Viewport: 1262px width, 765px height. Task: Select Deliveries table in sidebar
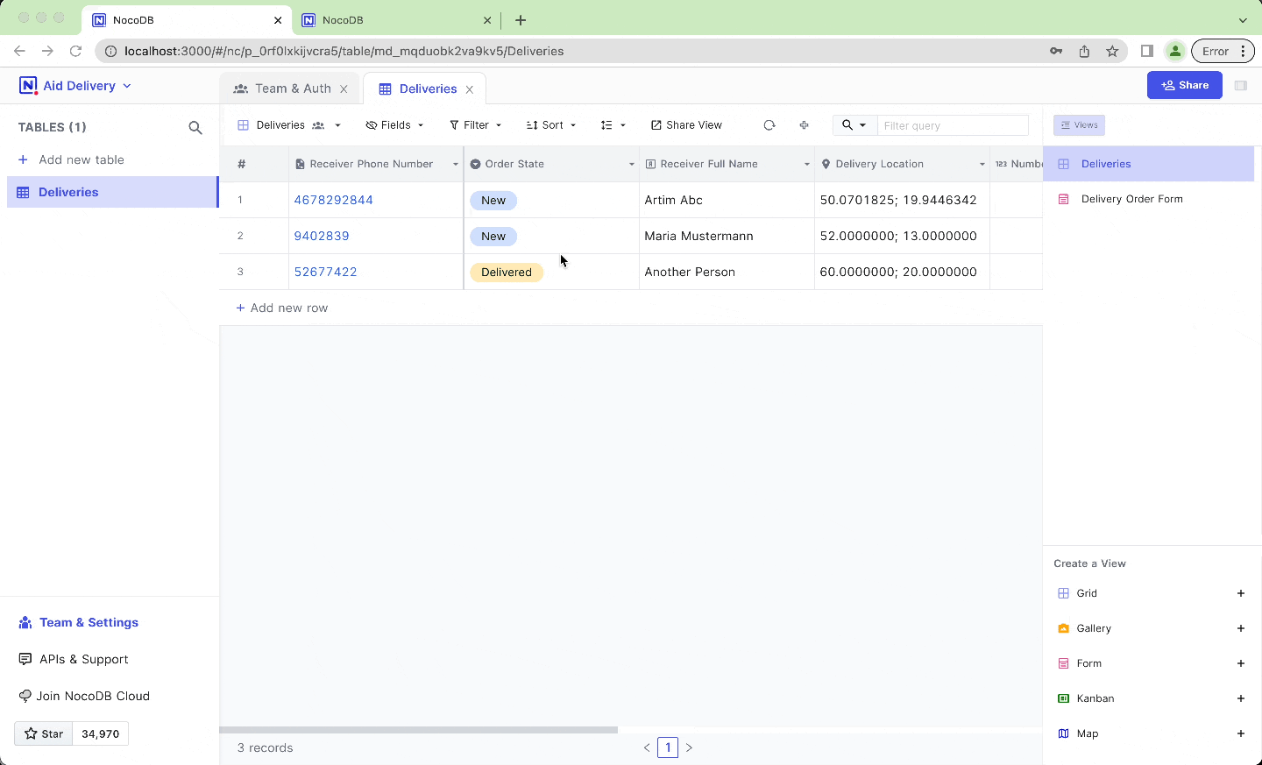click(x=112, y=192)
